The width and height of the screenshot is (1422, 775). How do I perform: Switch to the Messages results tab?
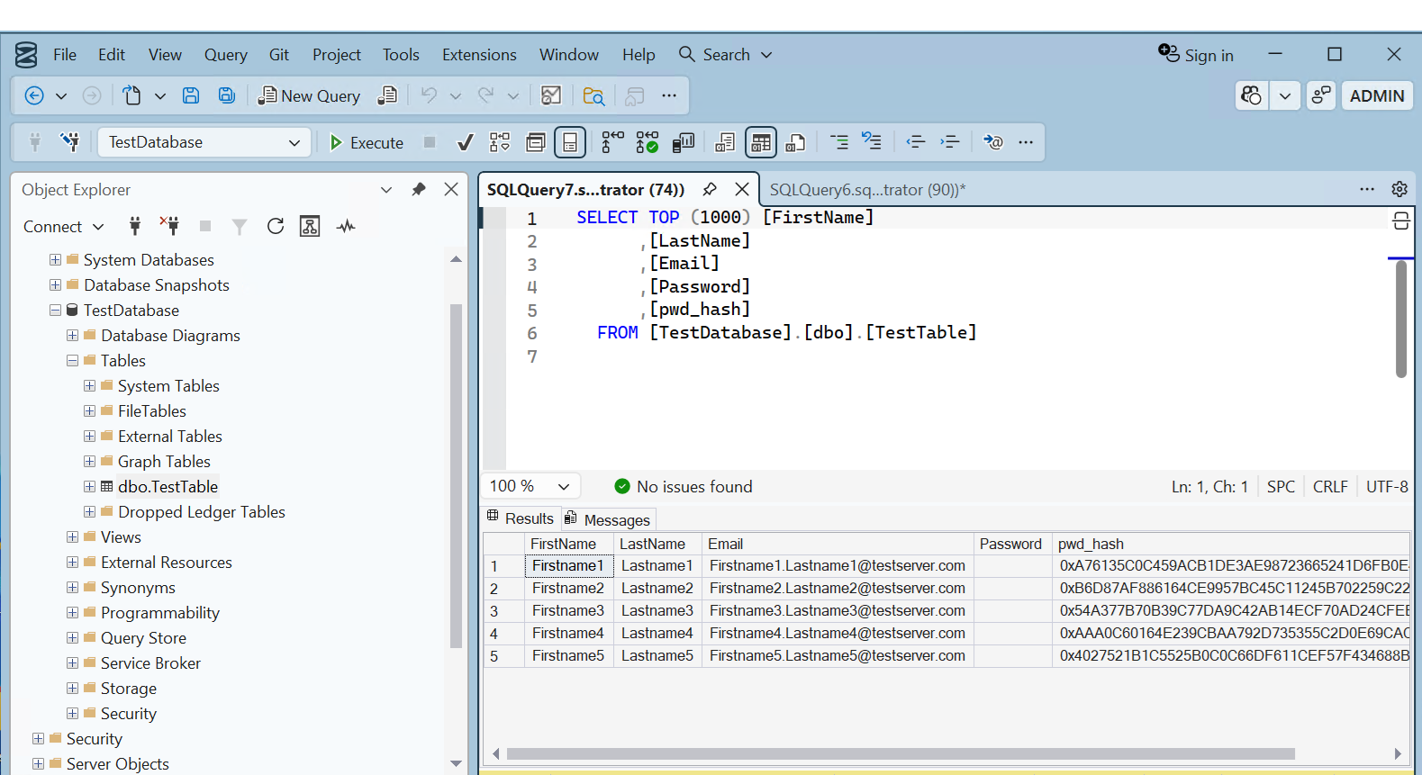[608, 519]
